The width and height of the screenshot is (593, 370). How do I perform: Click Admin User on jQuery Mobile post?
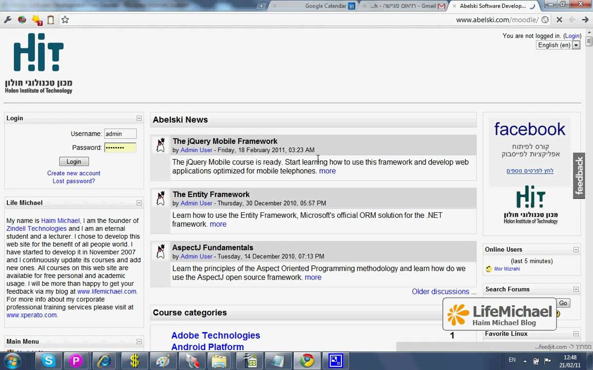pyautogui.click(x=196, y=150)
